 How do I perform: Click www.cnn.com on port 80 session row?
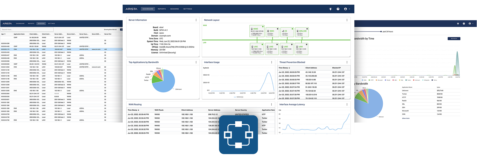point(96,67)
